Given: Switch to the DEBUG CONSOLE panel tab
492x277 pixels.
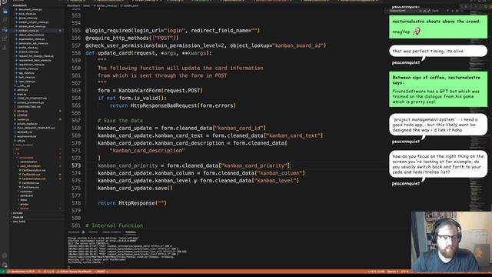Looking at the screenshot, I should pos(111,232).
